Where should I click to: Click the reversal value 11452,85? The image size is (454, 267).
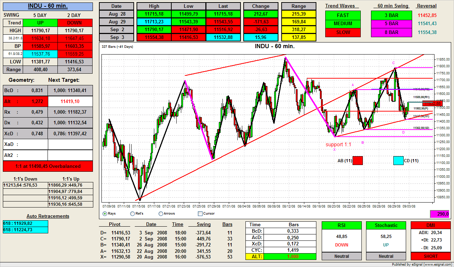427,15
